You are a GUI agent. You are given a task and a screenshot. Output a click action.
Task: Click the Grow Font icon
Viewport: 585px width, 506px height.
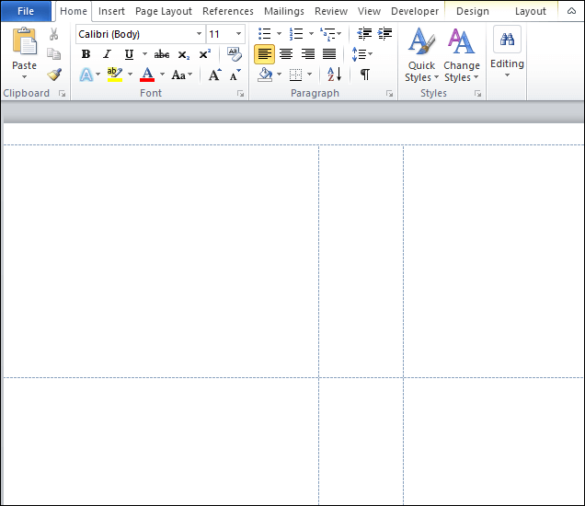tap(214, 75)
